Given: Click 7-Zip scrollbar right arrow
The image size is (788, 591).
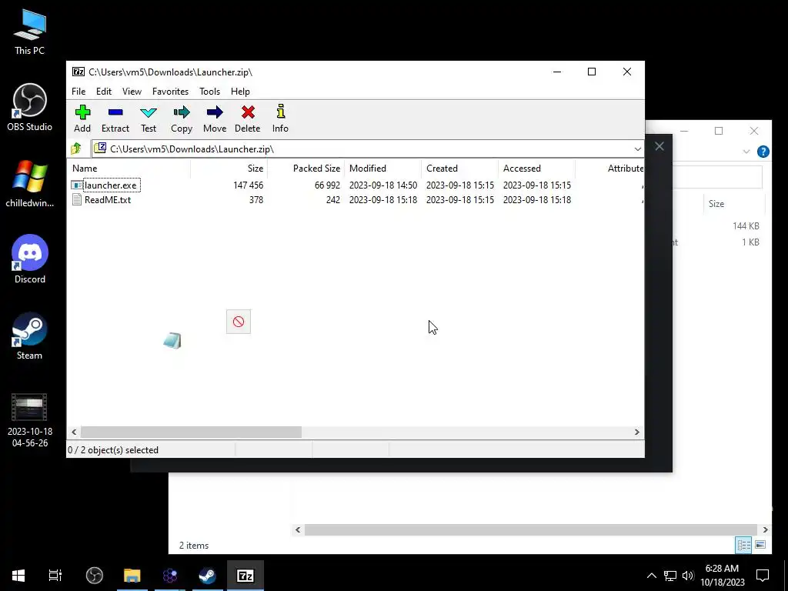Looking at the screenshot, I should [636, 432].
